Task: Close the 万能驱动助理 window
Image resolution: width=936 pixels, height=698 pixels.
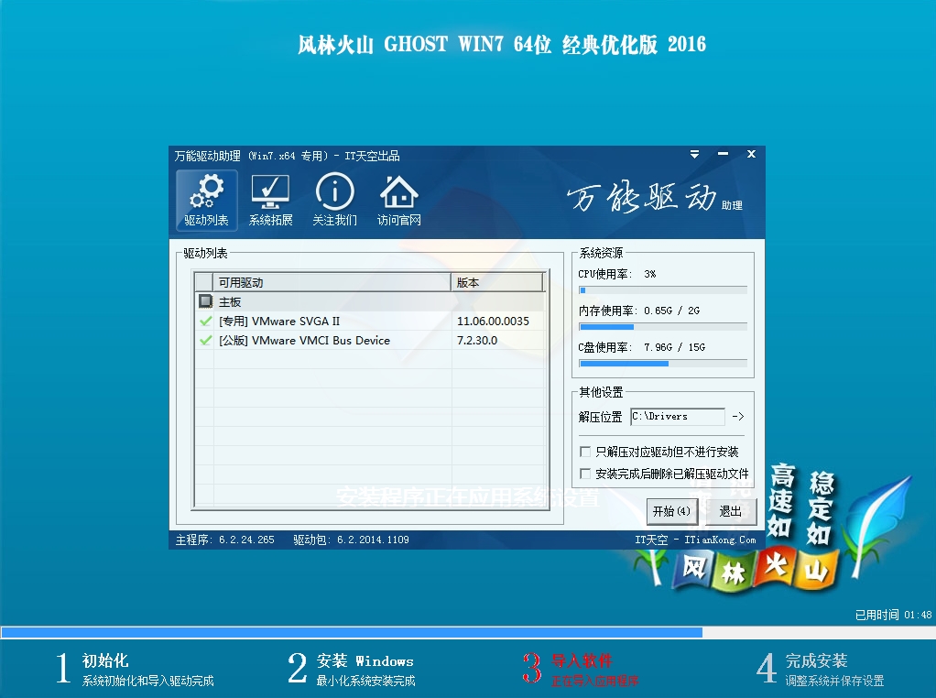Action: pyautogui.click(x=752, y=154)
